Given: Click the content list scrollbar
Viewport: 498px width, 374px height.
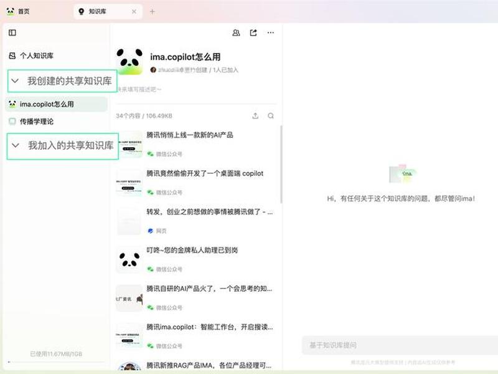Looking at the screenshot, I should tap(281, 165).
